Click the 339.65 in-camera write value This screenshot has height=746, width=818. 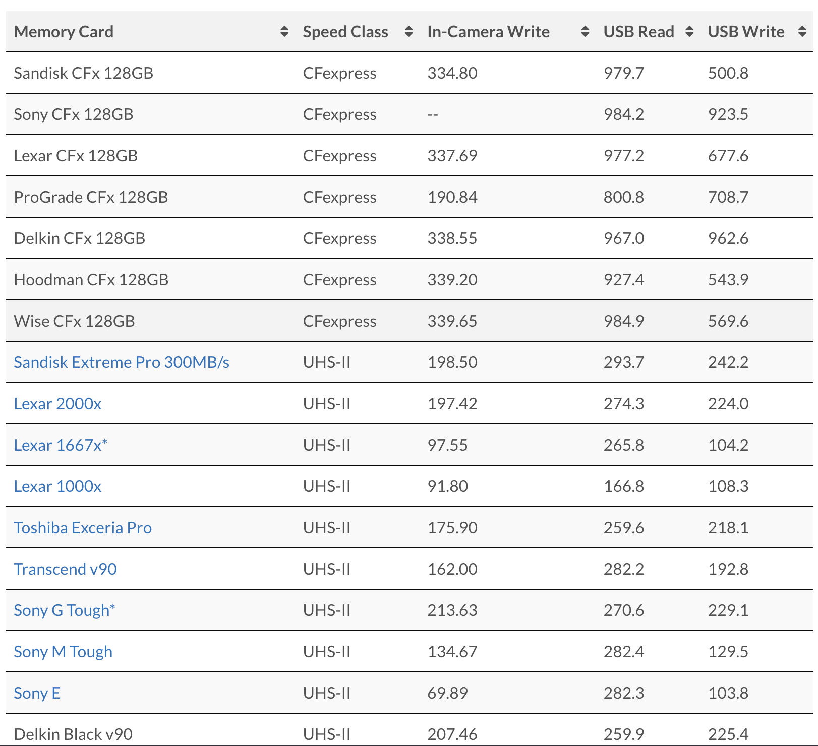tap(452, 321)
